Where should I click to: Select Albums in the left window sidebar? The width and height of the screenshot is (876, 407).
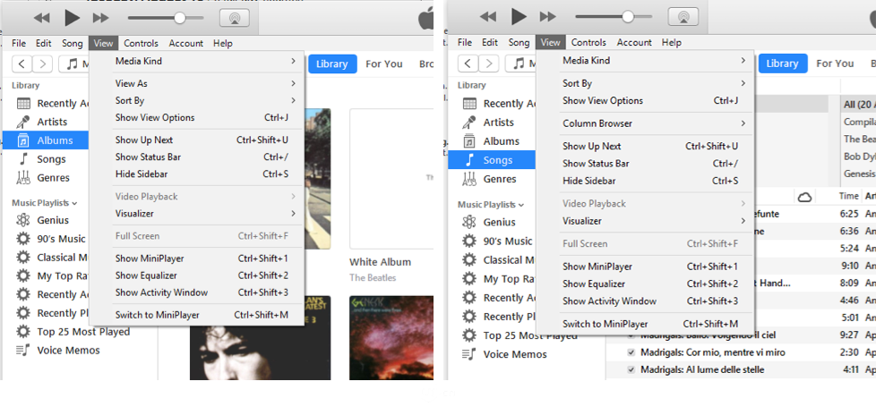point(45,140)
